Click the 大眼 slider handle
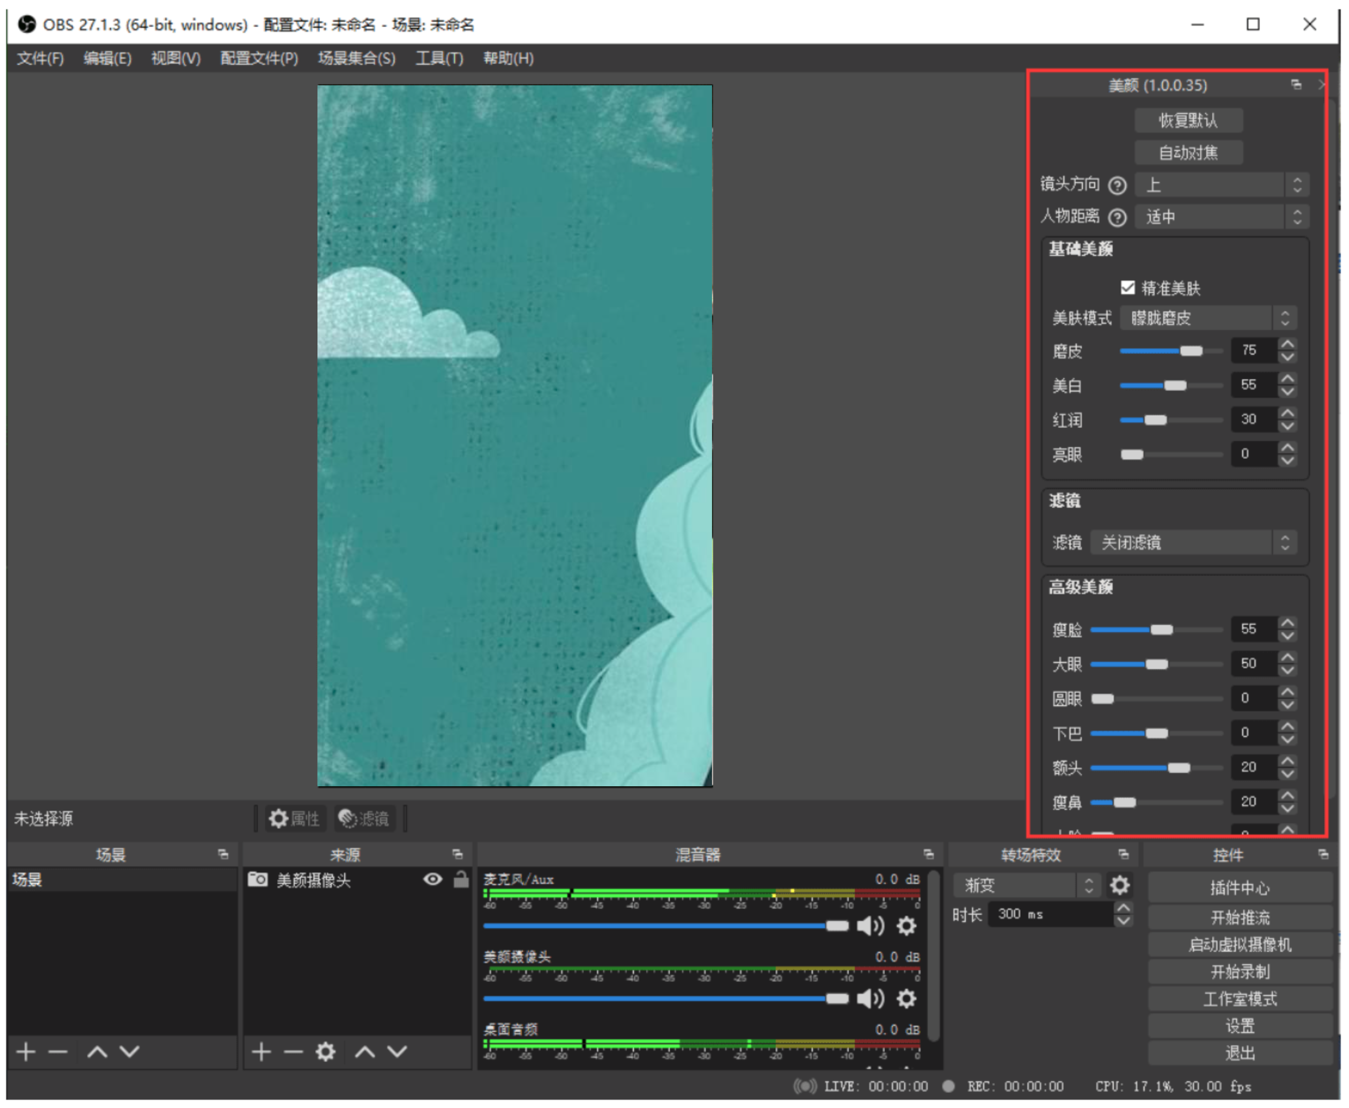The width and height of the screenshot is (1349, 1108). [x=1156, y=664]
